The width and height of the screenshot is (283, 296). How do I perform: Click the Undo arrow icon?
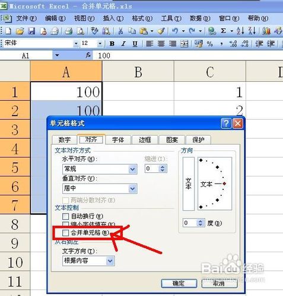click(x=175, y=31)
